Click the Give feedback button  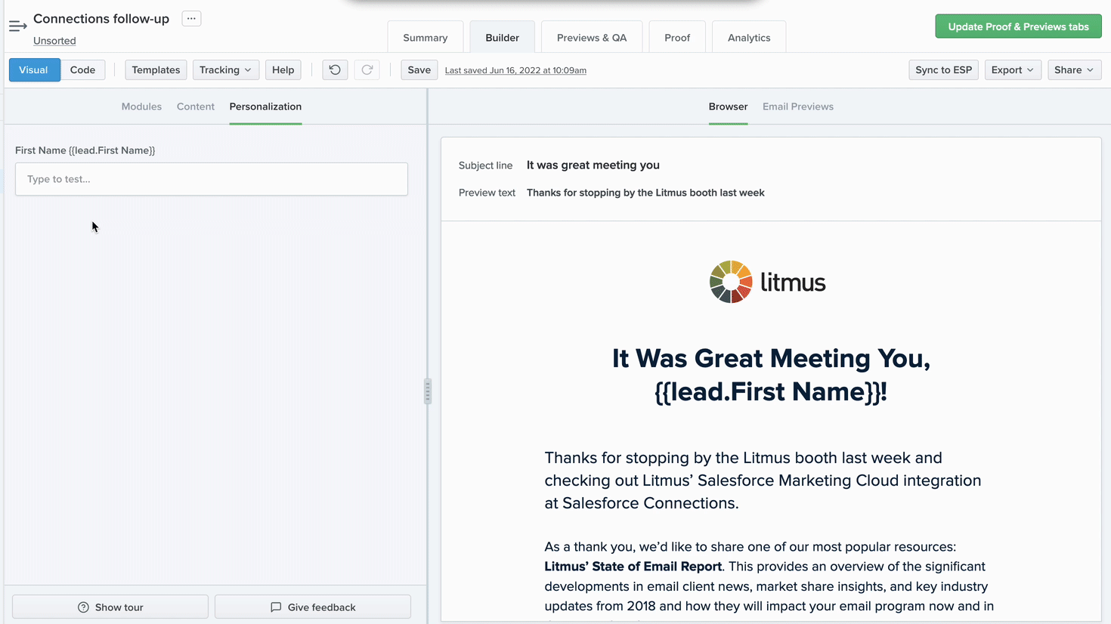[313, 607]
